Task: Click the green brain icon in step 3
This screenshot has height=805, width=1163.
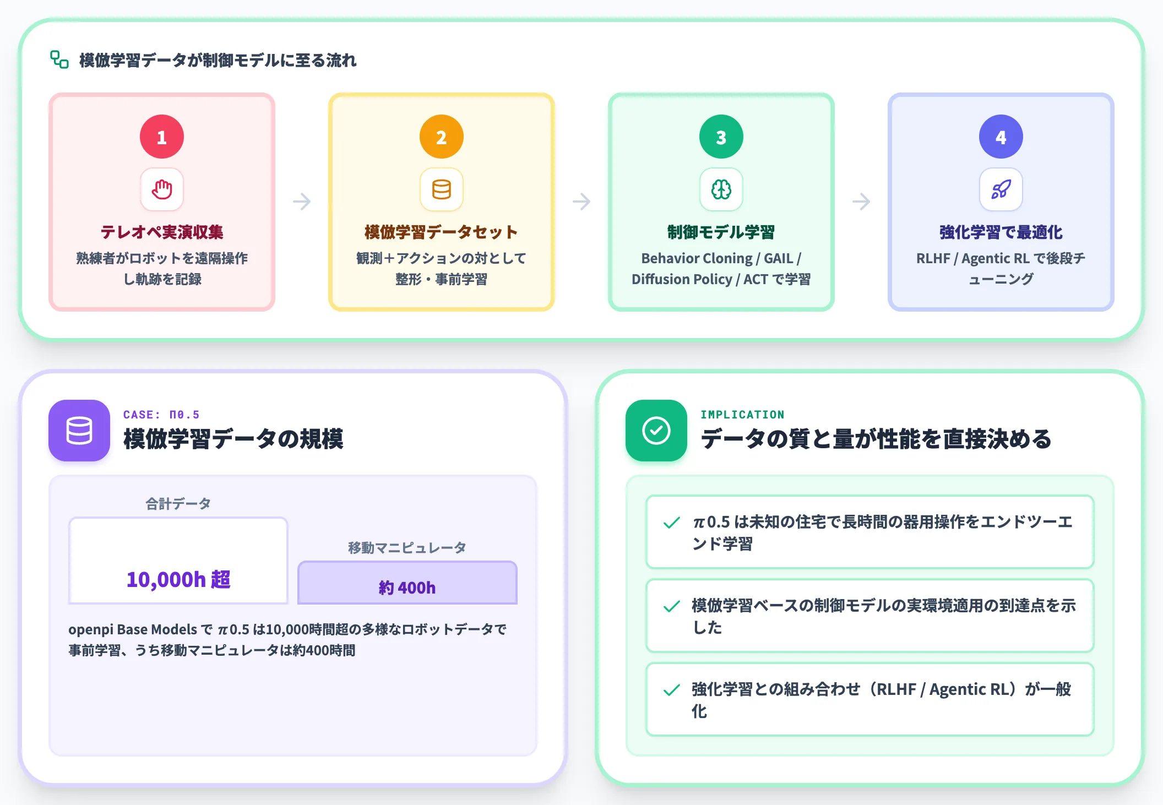Action: click(x=721, y=189)
